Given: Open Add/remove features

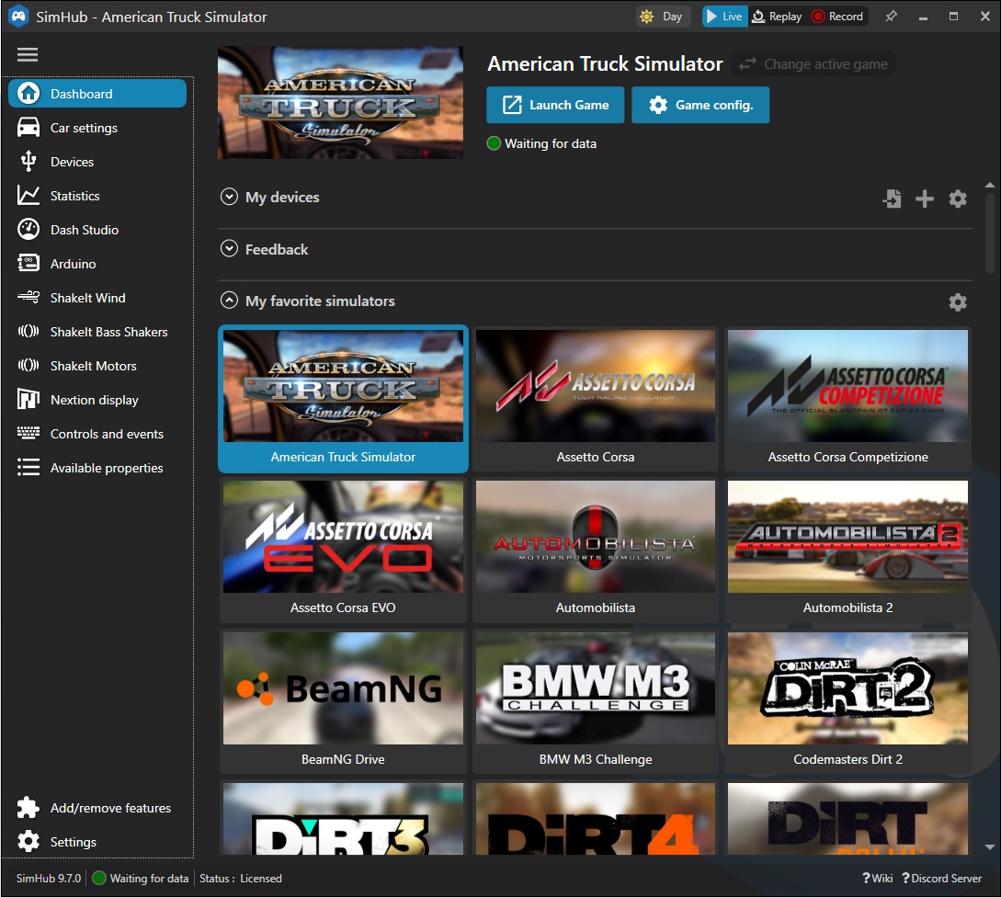Looking at the screenshot, I should click(97, 808).
